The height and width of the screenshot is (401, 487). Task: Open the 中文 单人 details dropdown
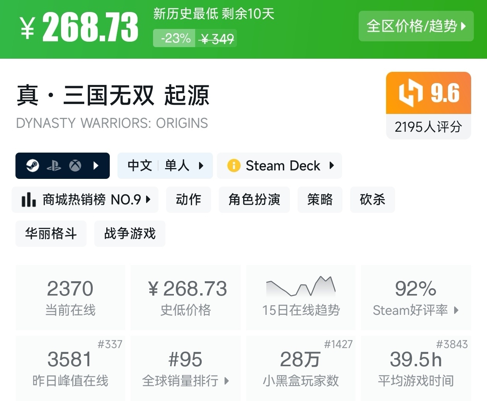201,166
